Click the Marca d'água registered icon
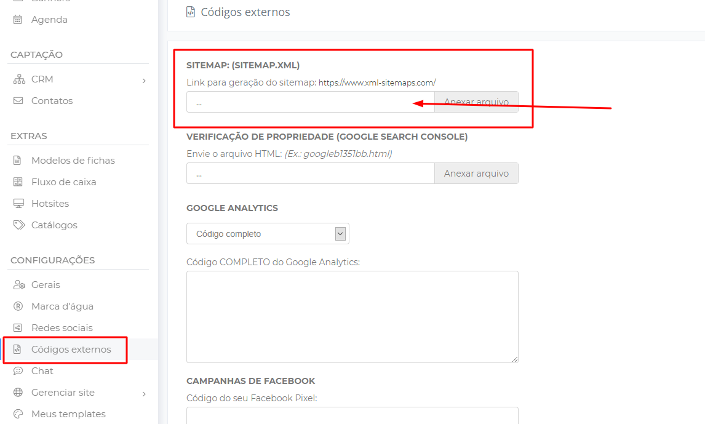Screen dimensions: 705x424 18,306
